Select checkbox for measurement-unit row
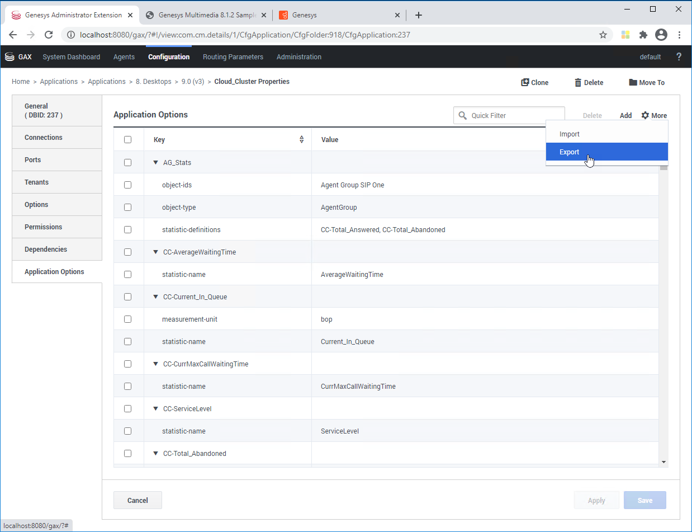 pos(127,319)
